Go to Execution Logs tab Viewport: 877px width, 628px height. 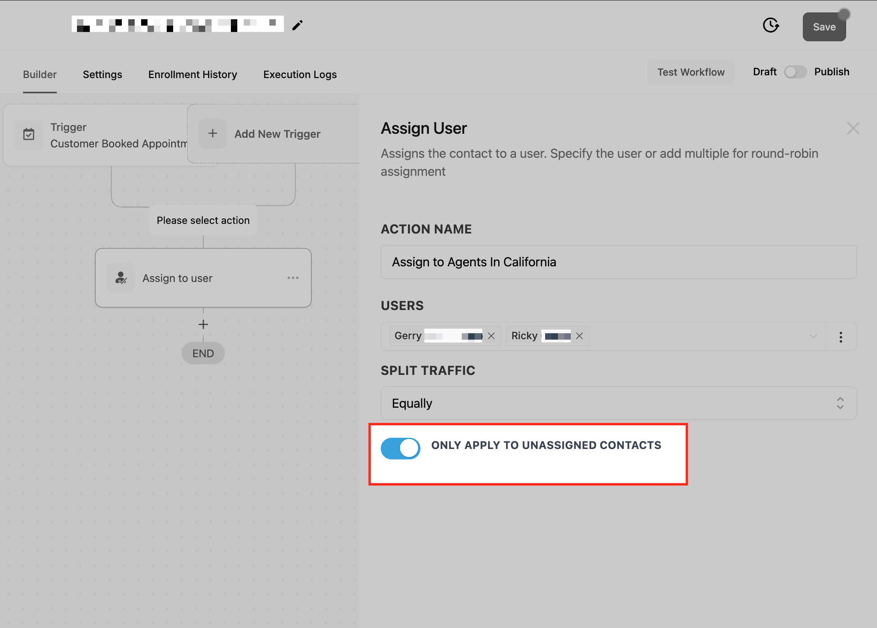300,74
